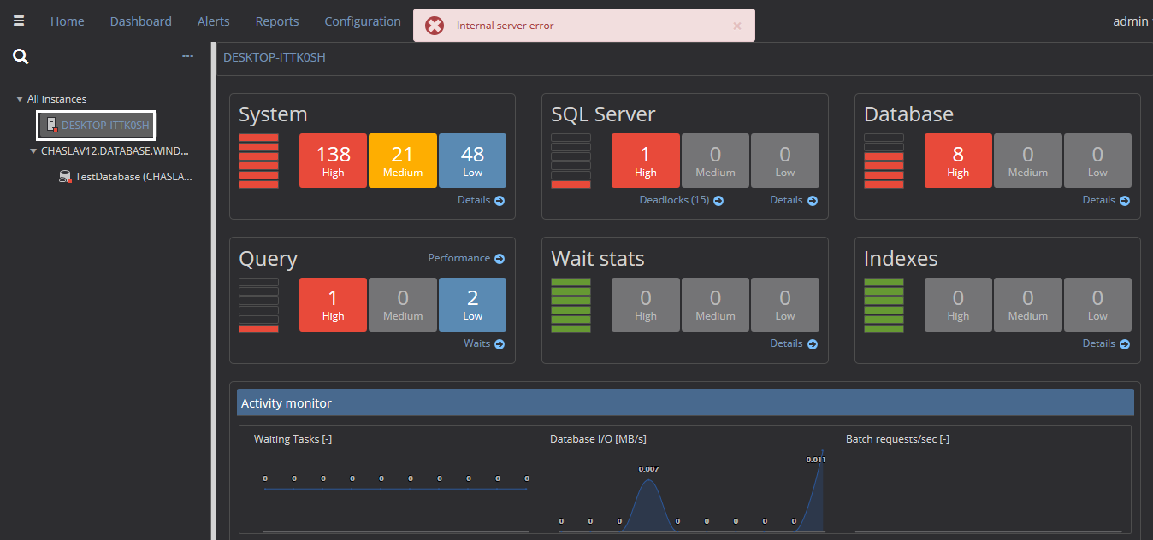Open Query Performance link
Viewport: 1153px width, 540px height.
(466, 258)
